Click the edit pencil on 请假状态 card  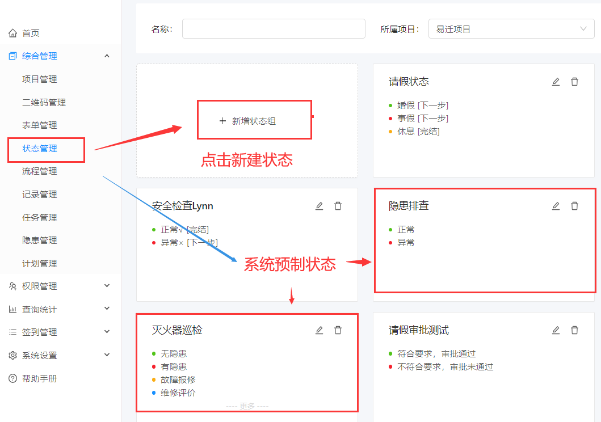point(556,81)
